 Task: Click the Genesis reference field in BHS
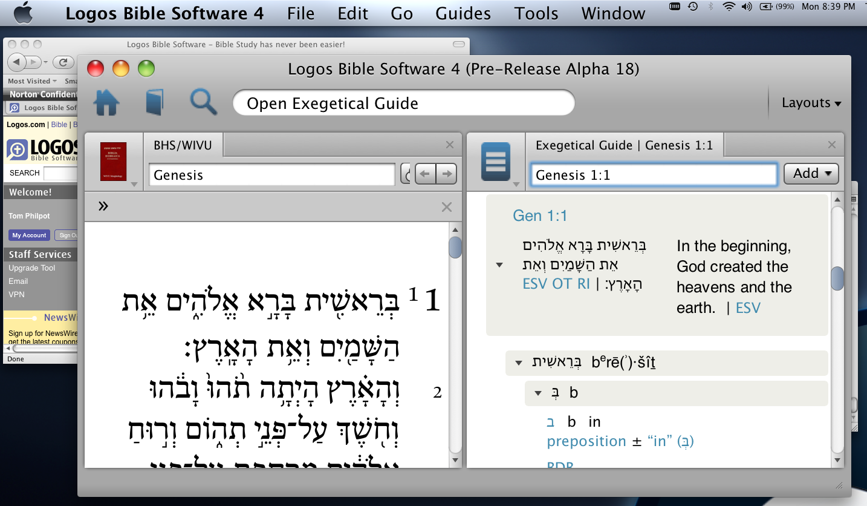click(x=272, y=175)
